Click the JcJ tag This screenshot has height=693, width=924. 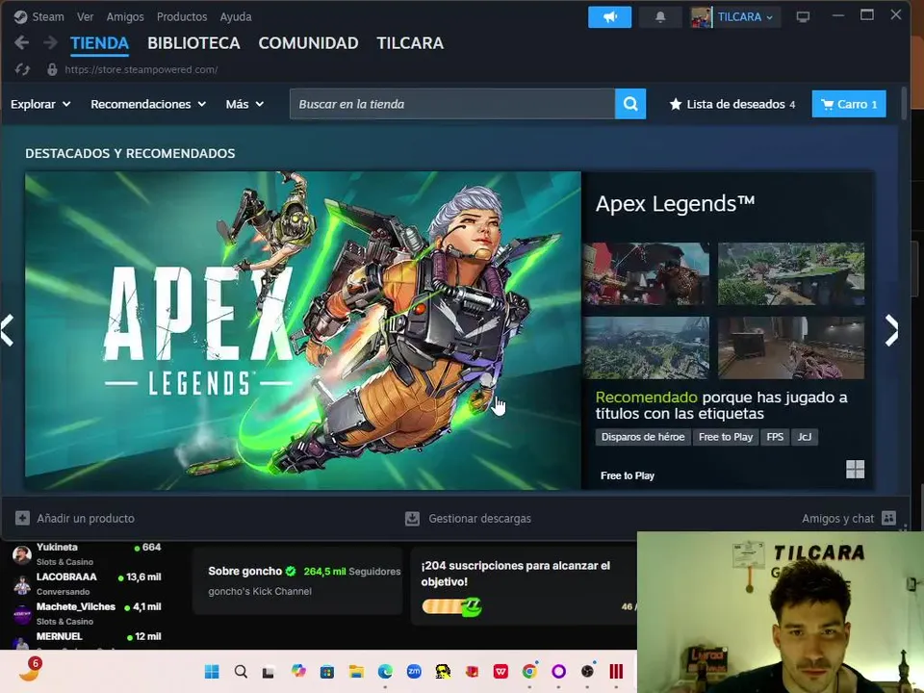tap(805, 437)
